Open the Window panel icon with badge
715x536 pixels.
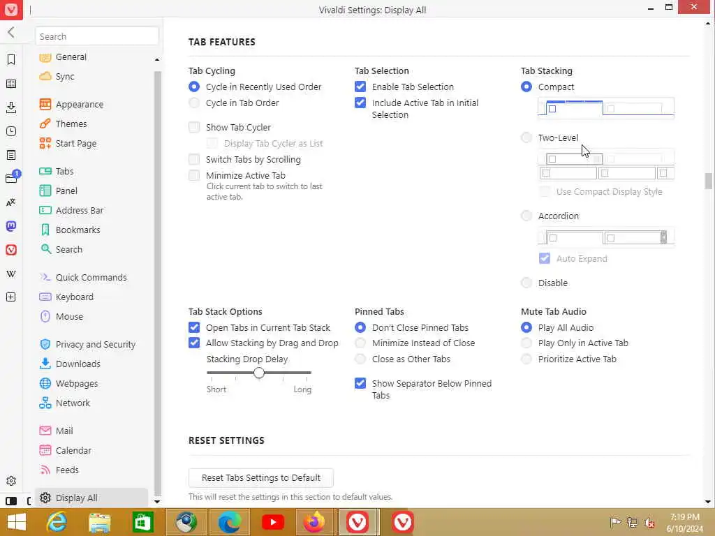pos(12,177)
